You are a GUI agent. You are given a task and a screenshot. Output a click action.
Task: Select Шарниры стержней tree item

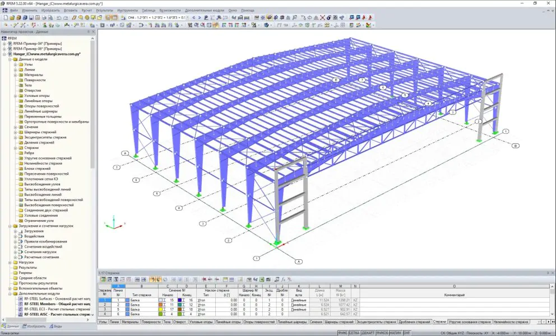click(40, 132)
